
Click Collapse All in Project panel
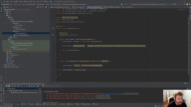pyautogui.click(x=43, y=7)
